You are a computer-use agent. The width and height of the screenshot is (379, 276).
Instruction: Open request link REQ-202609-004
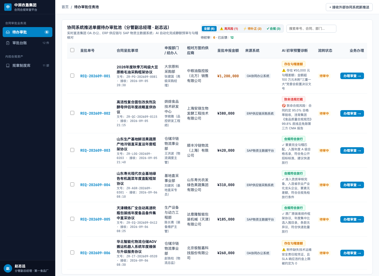(x=95, y=185)
